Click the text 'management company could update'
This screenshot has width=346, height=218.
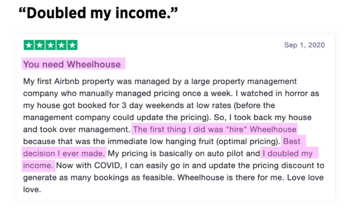[94, 118]
